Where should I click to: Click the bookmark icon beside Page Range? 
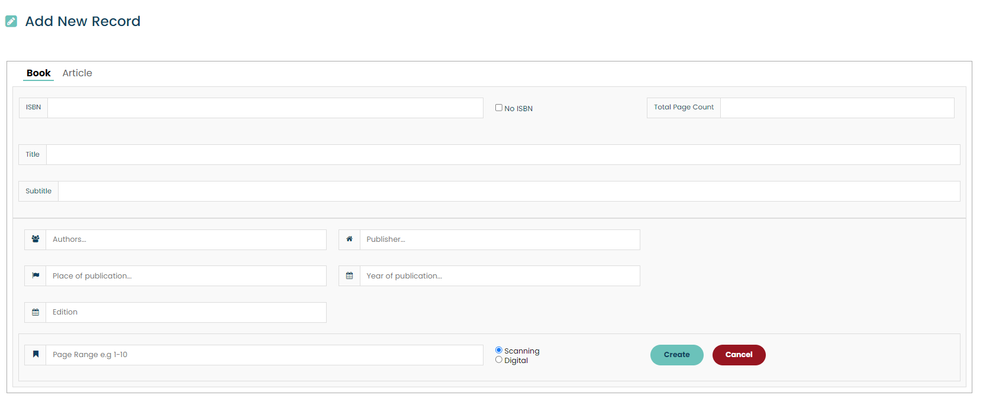click(36, 355)
